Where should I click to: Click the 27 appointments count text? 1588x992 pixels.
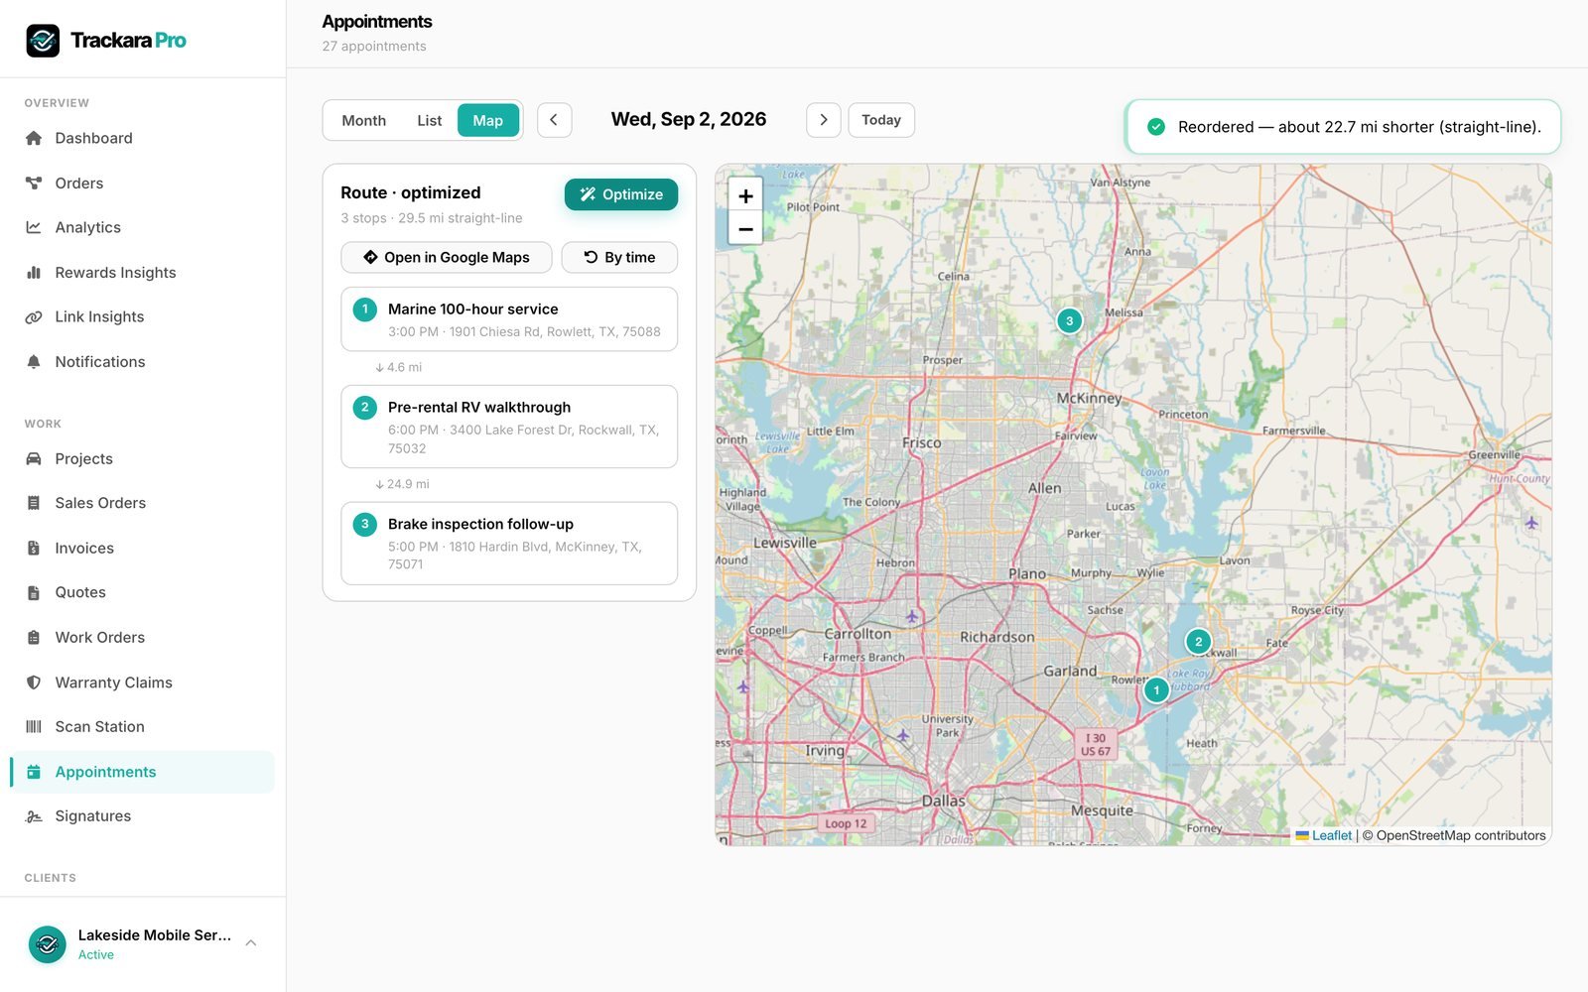374,47
